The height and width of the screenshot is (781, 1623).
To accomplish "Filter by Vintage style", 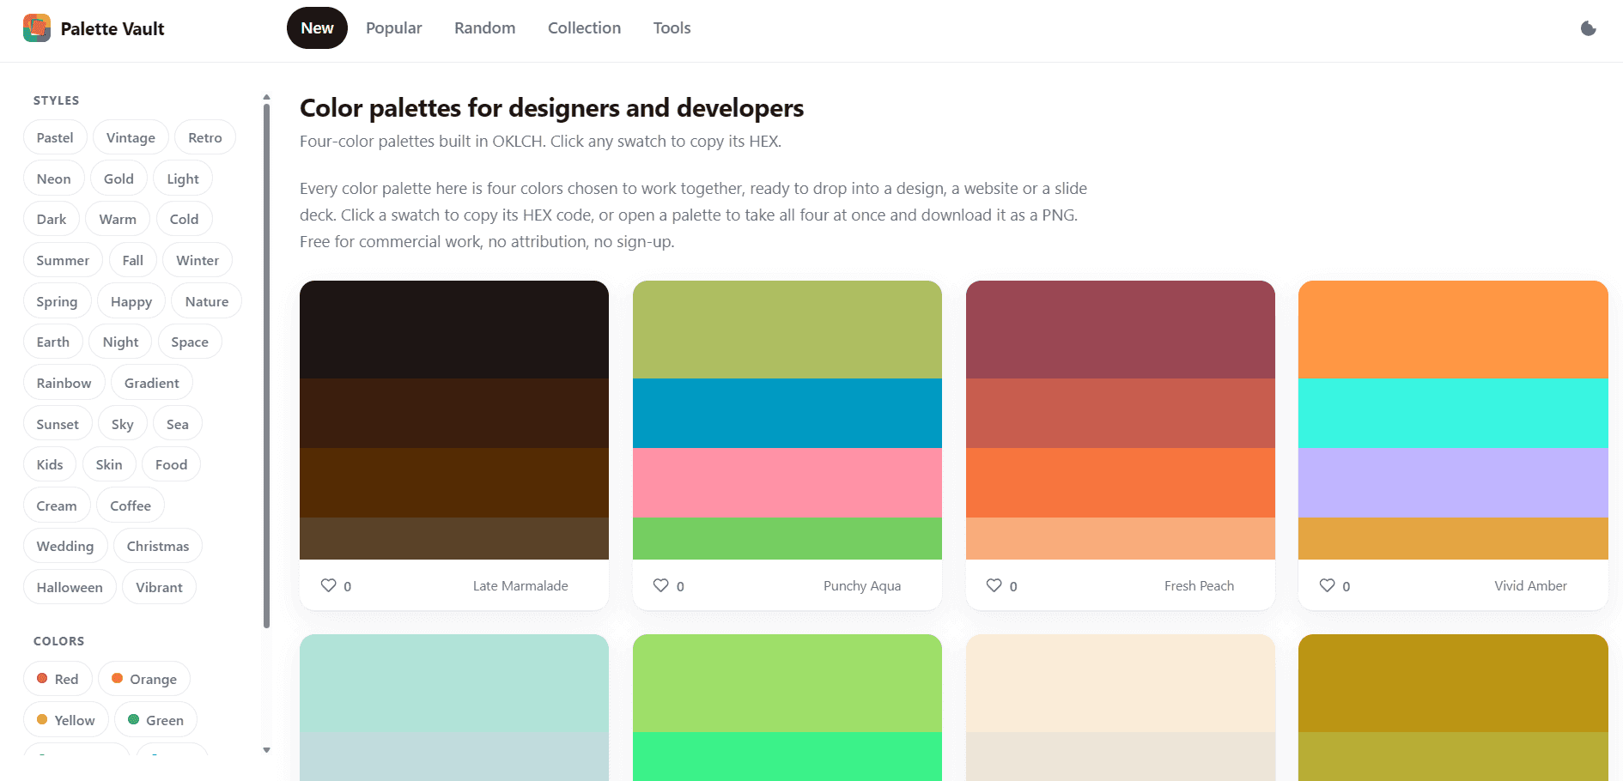I will point(131,137).
